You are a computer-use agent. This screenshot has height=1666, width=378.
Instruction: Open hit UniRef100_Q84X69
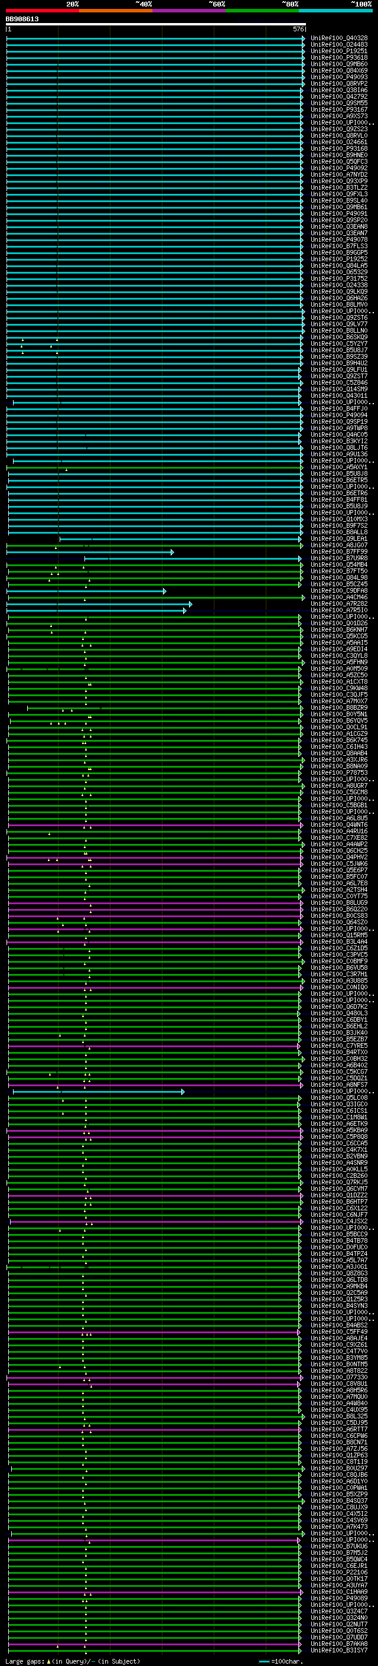(x=339, y=70)
